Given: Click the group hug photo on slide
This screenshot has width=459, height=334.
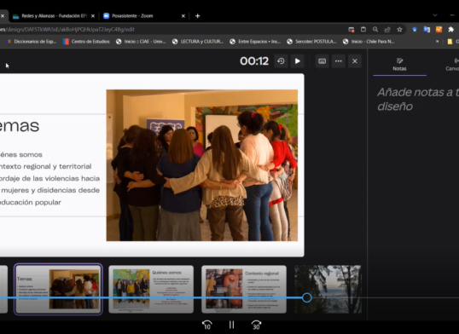Looking at the screenshot, I should coord(202,165).
